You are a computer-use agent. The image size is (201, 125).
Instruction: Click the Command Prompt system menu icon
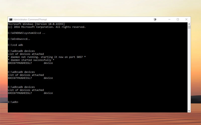point(11,19)
